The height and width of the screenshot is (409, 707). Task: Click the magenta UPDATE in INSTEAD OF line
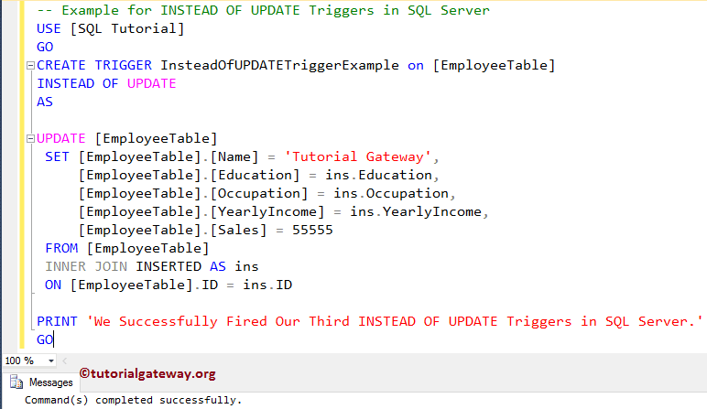[150, 83]
